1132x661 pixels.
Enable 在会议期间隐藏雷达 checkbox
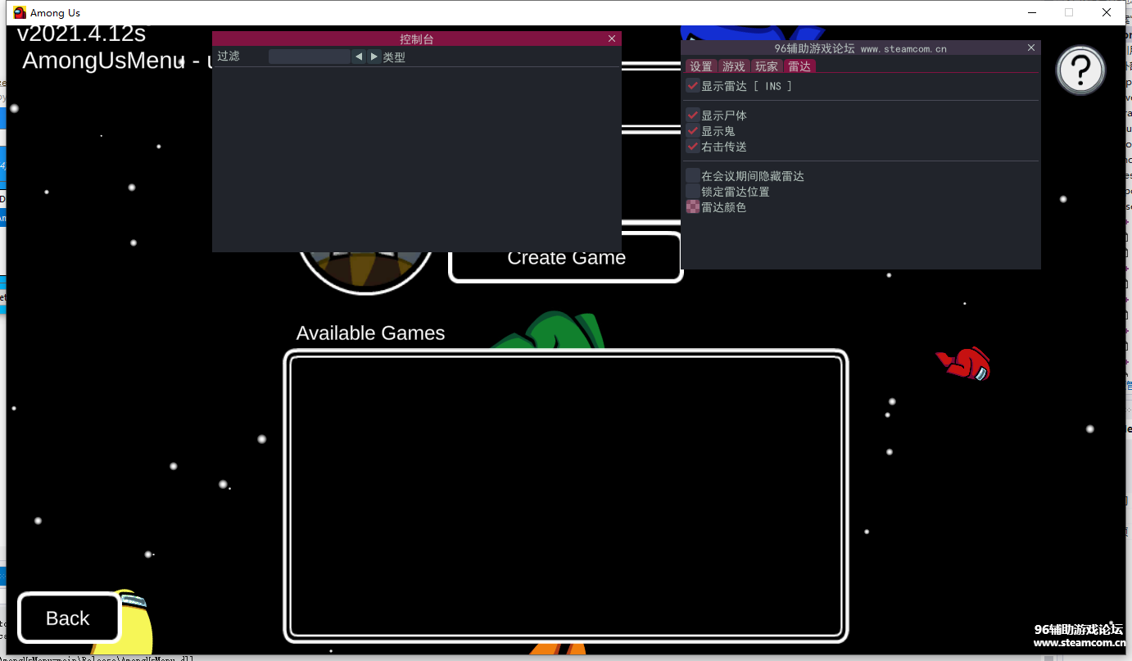coord(693,176)
